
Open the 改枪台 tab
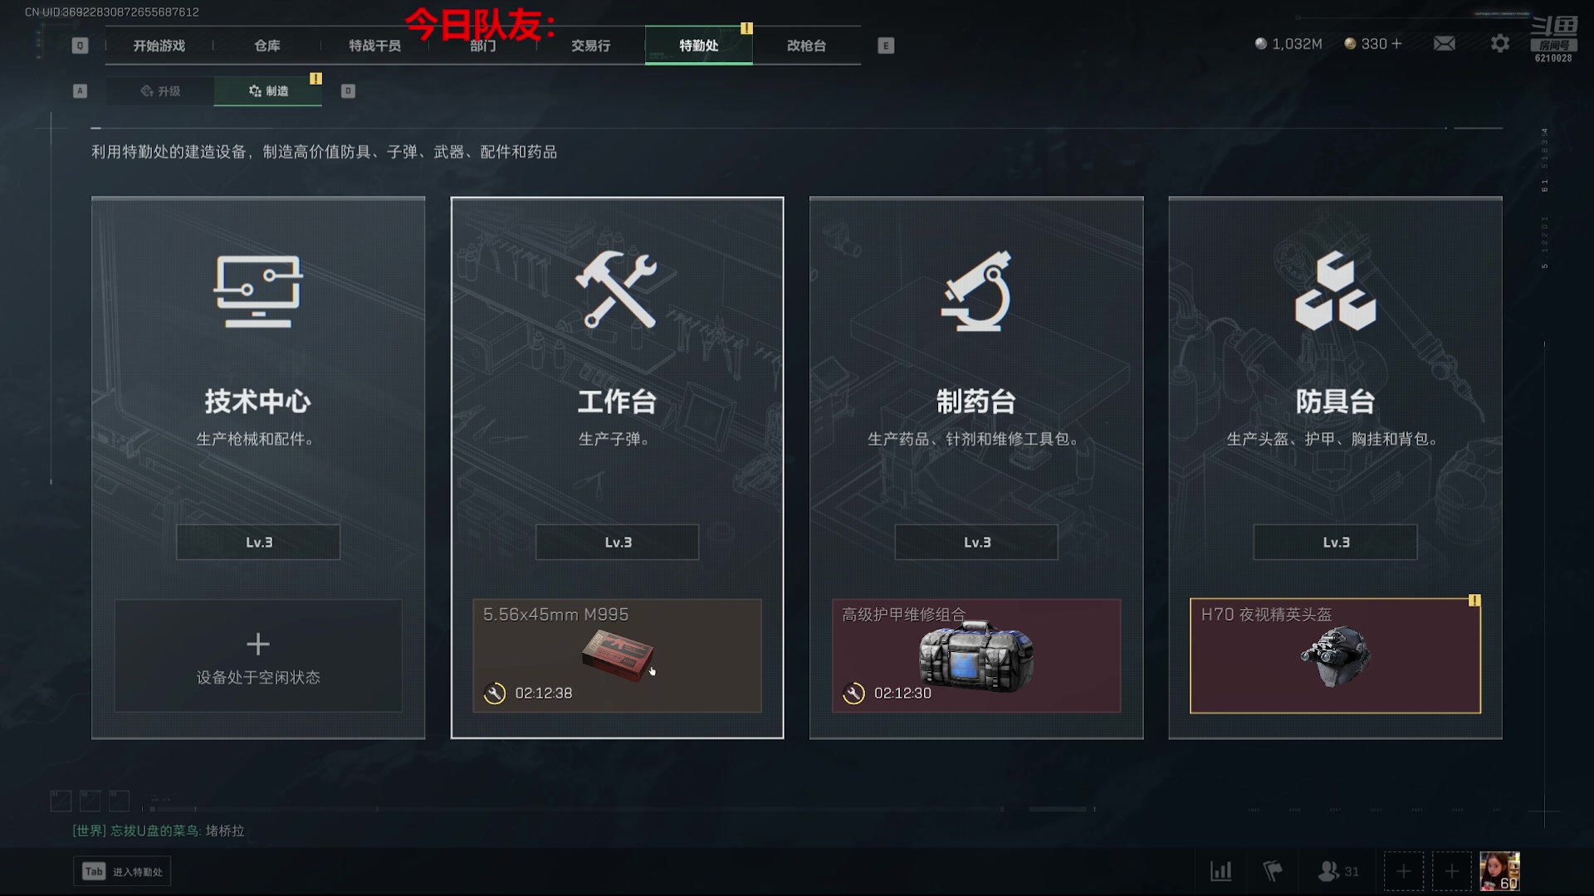806,46
